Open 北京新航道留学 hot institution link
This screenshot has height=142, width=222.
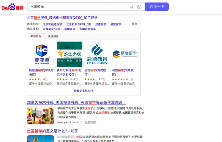point(52,24)
